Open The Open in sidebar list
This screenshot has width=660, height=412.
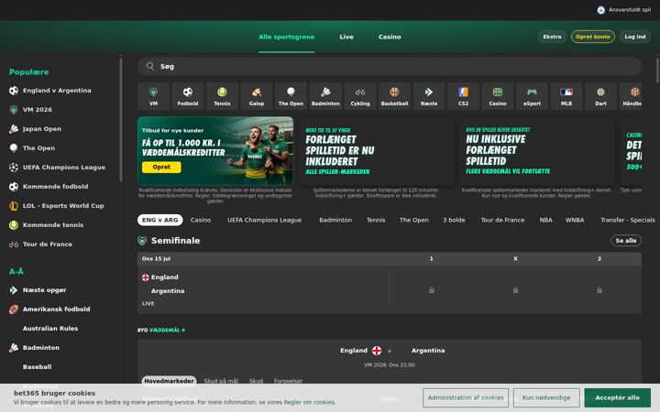(38, 148)
